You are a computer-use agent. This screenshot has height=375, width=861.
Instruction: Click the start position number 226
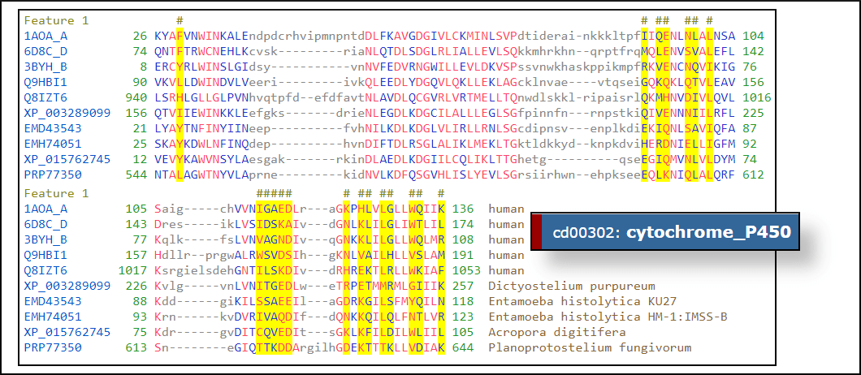[x=136, y=286]
